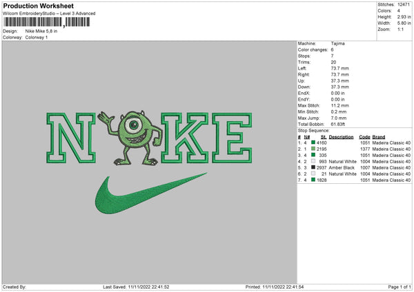Click Printed timestamp in footer
The width and height of the screenshot is (414, 292).
[275, 286]
